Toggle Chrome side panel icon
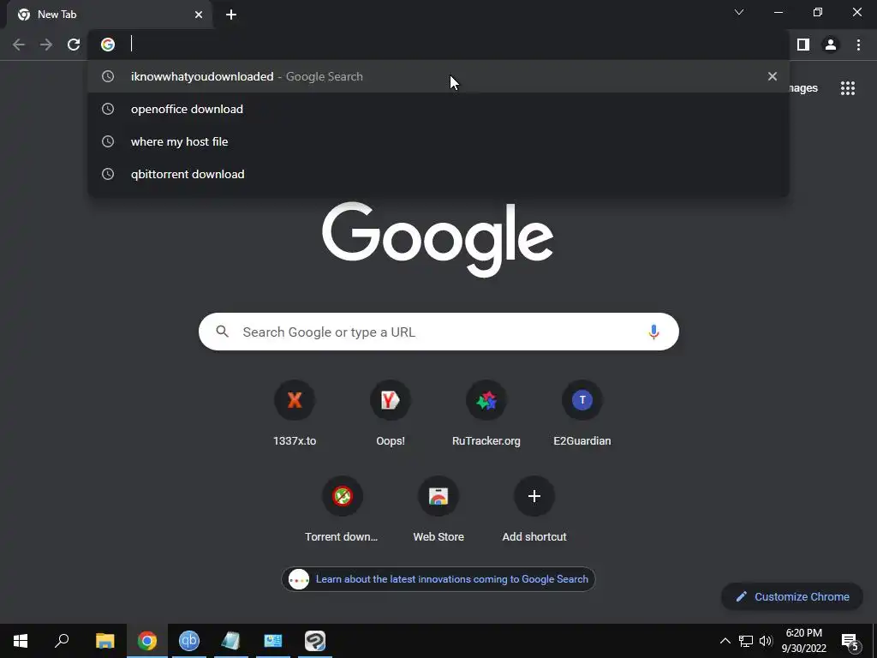The width and height of the screenshot is (877, 658). [803, 45]
